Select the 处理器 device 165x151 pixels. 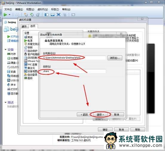pos(13,58)
